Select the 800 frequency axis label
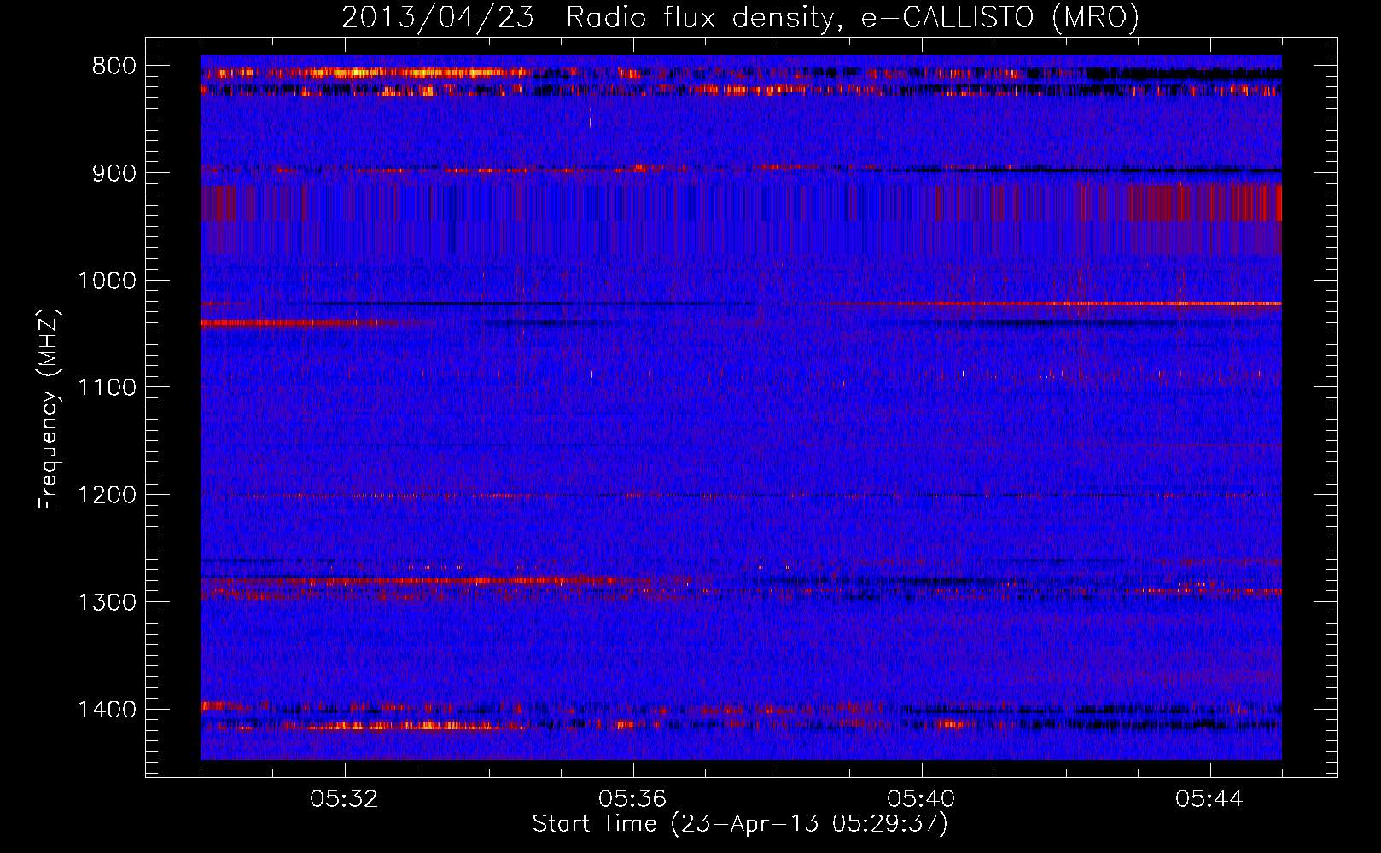This screenshot has width=1381, height=853. (114, 67)
